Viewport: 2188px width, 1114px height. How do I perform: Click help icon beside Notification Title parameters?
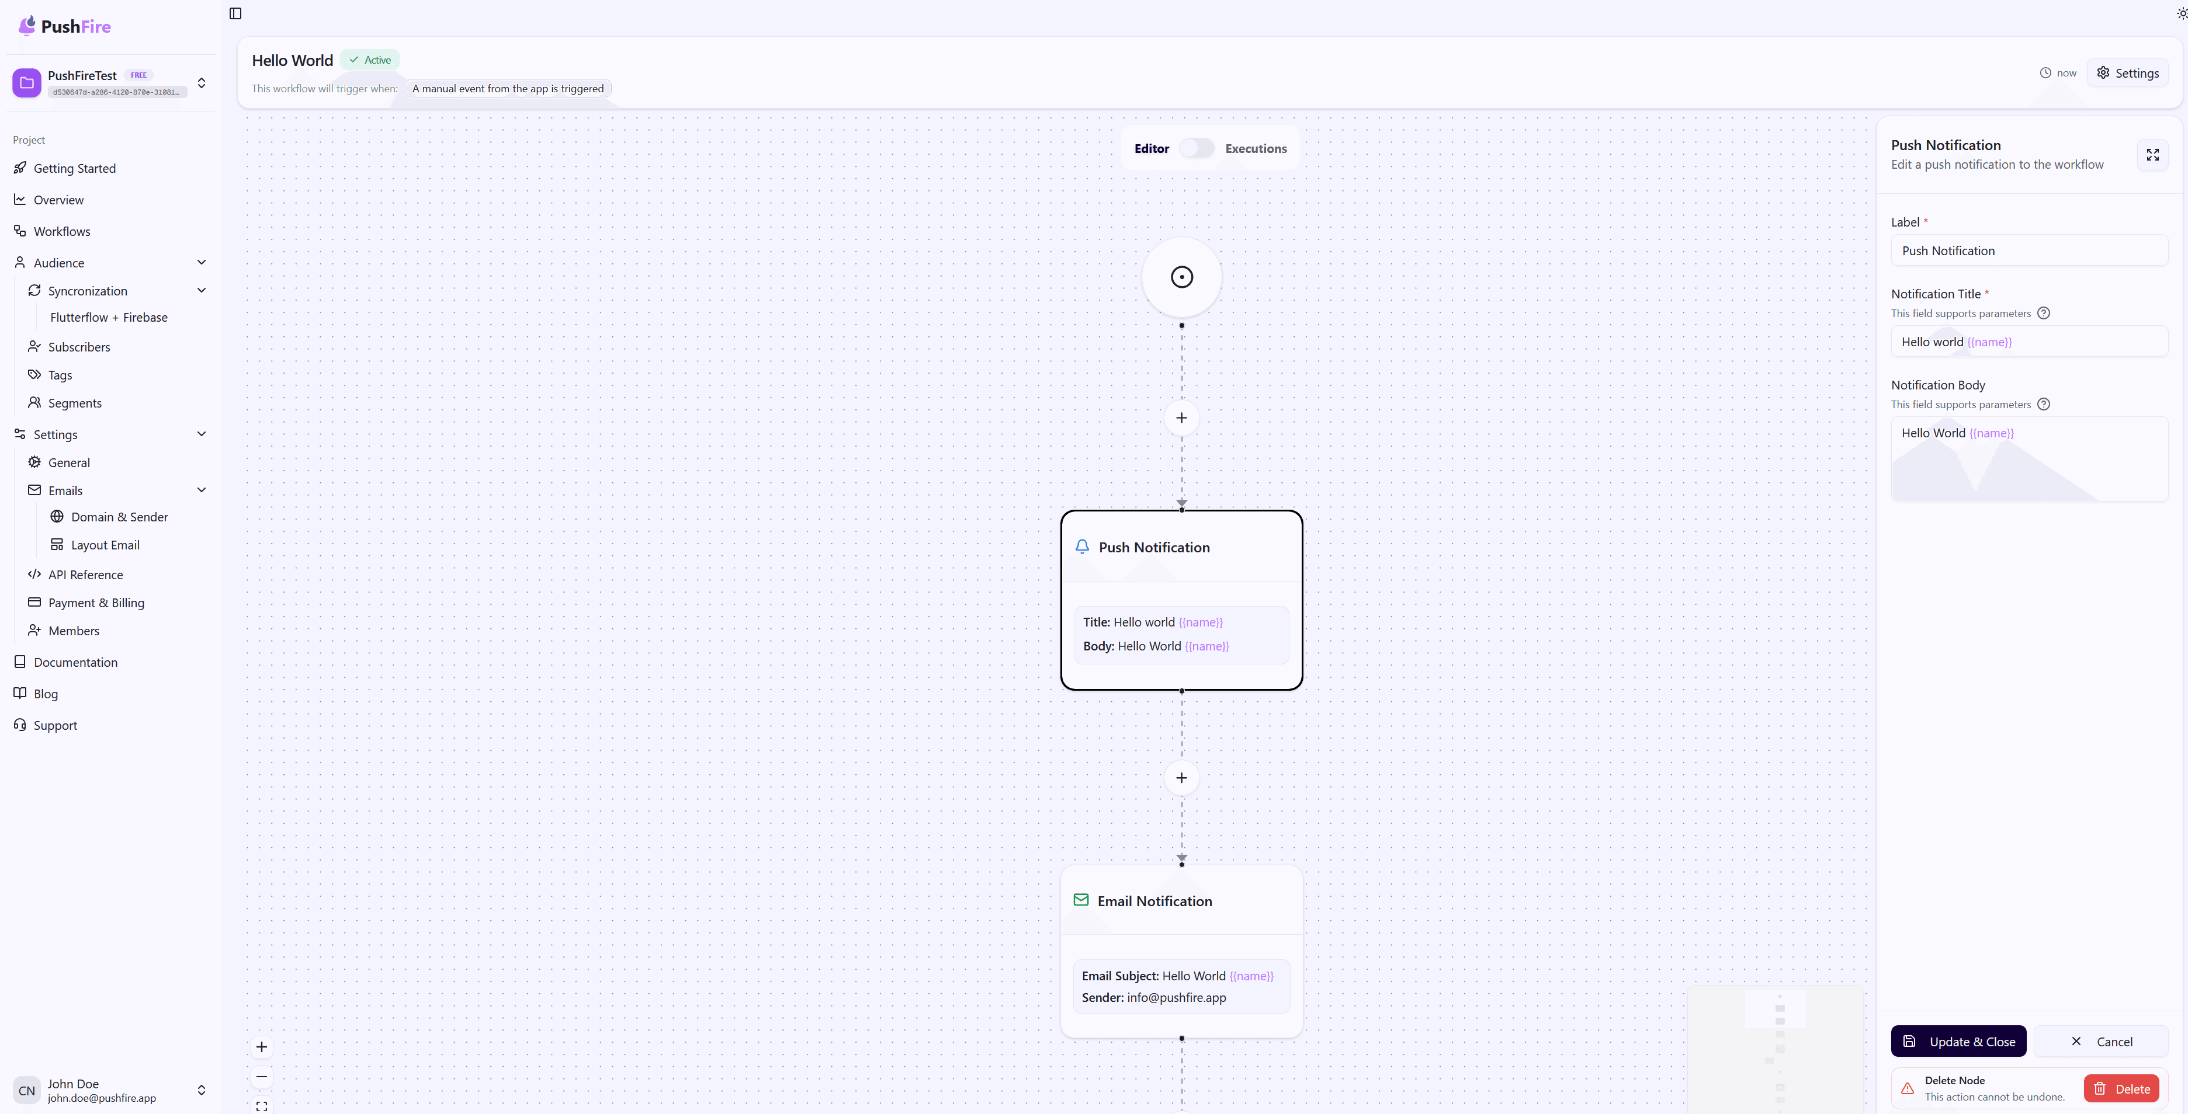2044,314
